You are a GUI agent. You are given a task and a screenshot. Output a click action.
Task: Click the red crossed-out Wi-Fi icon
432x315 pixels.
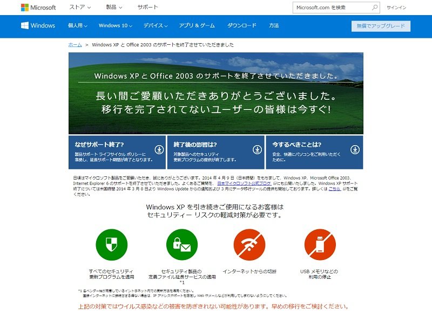point(249,244)
